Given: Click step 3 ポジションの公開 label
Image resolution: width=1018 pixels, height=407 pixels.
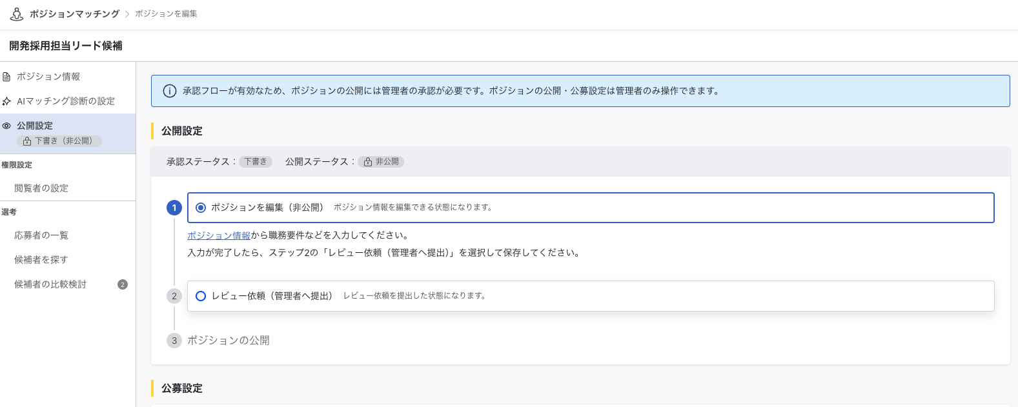Looking at the screenshot, I should (229, 341).
